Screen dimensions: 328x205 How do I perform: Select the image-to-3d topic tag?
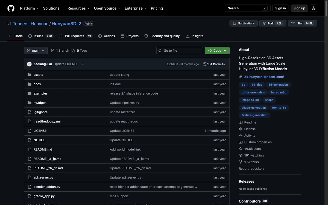pyautogui.click(x=250, y=100)
